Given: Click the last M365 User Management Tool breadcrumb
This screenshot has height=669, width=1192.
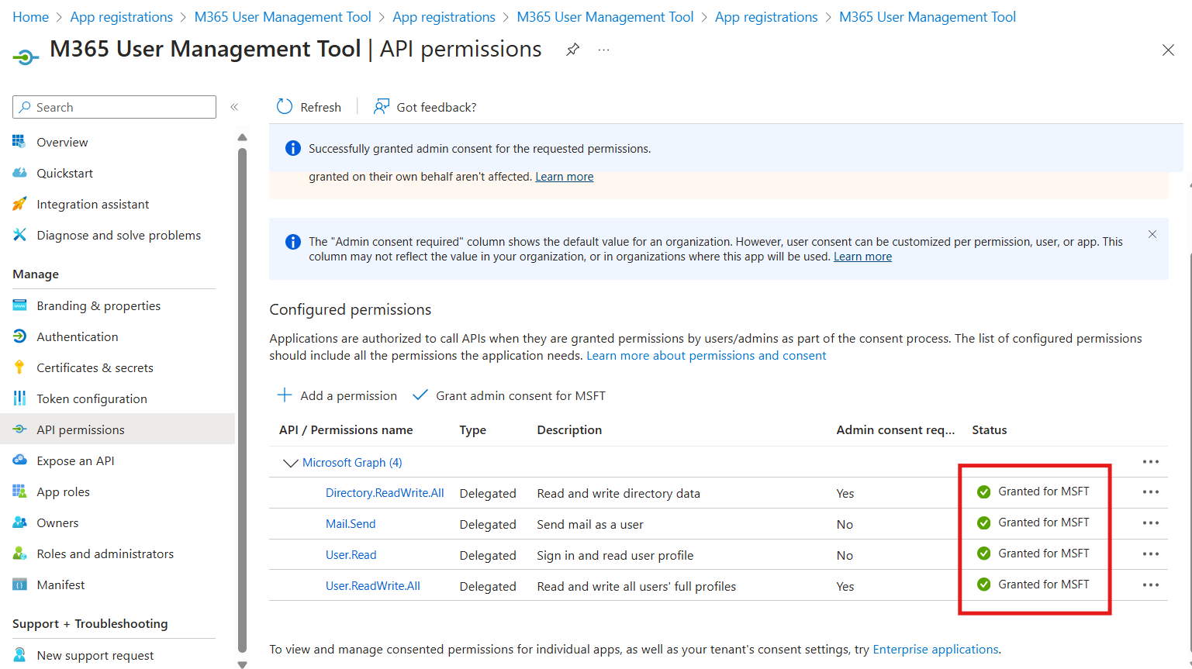Looking at the screenshot, I should click(x=928, y=17).
